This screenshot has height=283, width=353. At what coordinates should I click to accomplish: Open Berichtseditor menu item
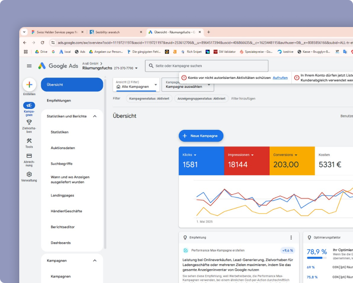[x=62, y=227]
